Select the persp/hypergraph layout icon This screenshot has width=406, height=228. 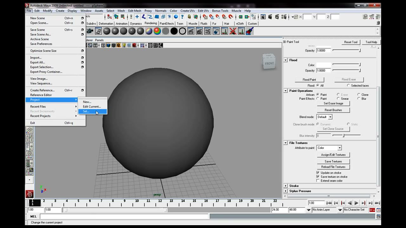pyautogui.click(x=29, y=172)
